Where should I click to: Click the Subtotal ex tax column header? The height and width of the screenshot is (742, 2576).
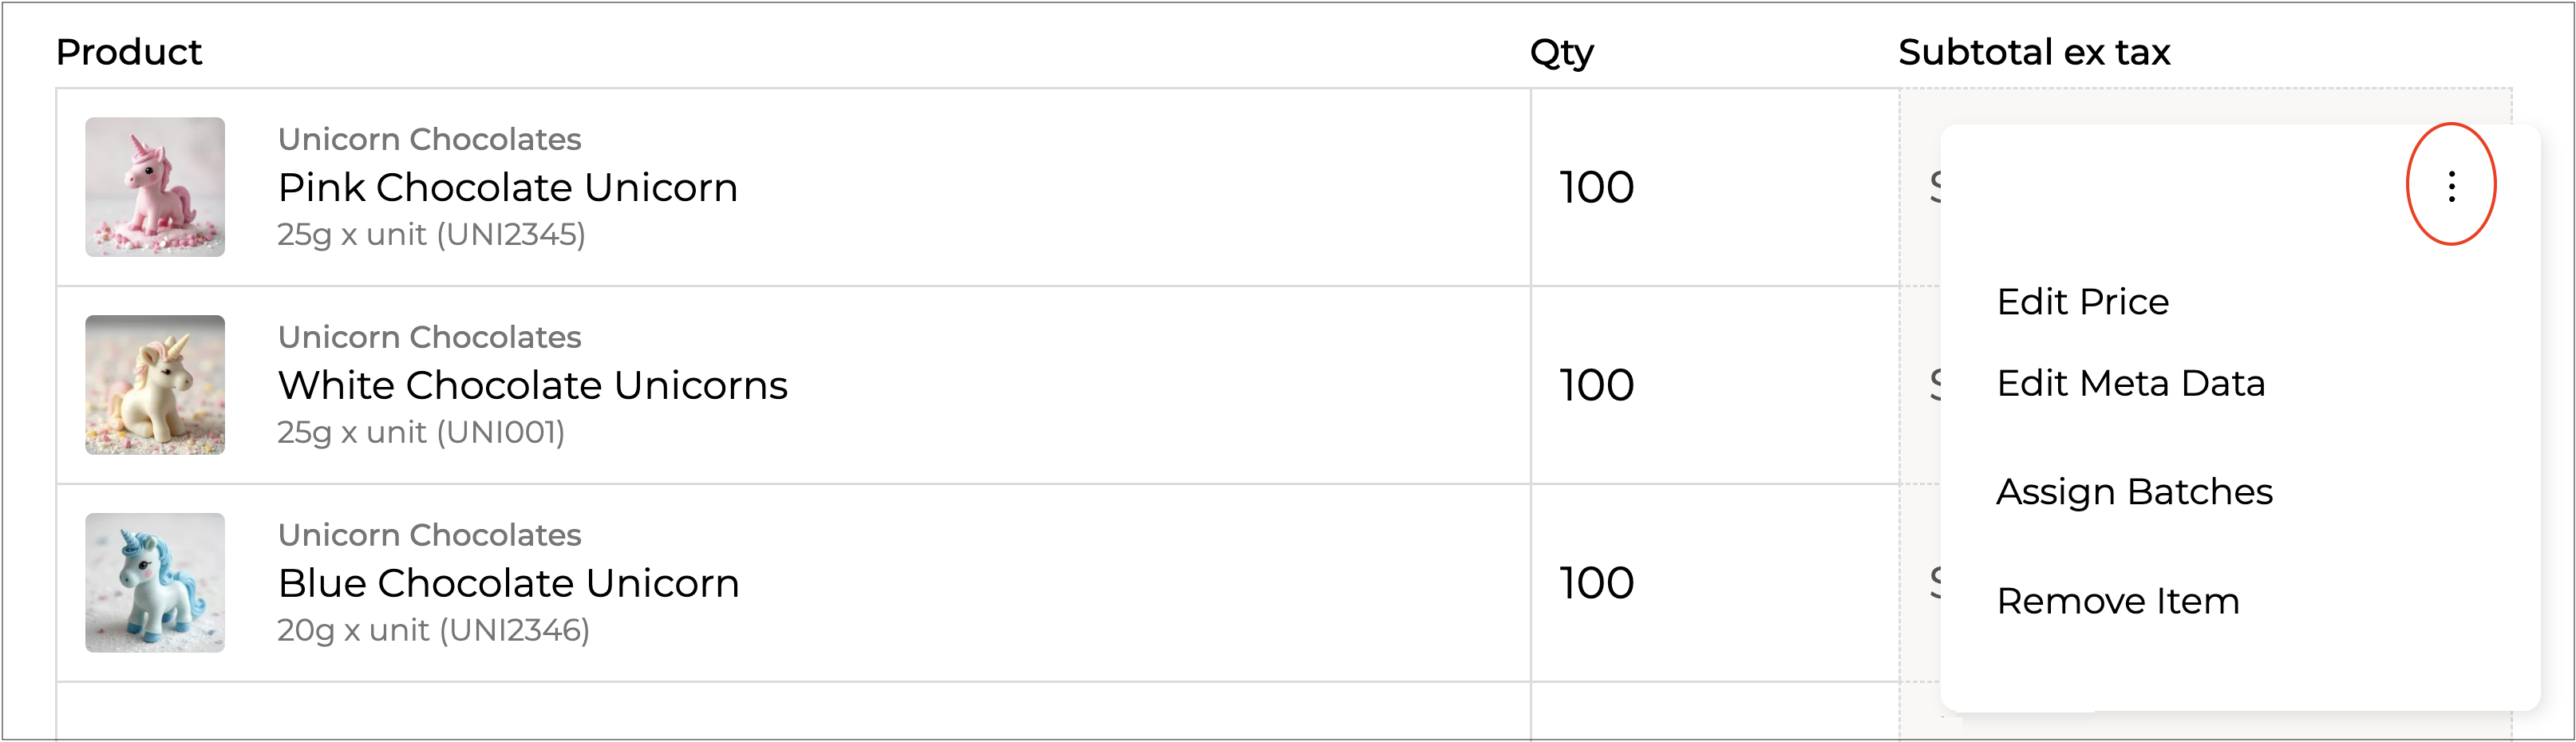(x=2034, y=52)
